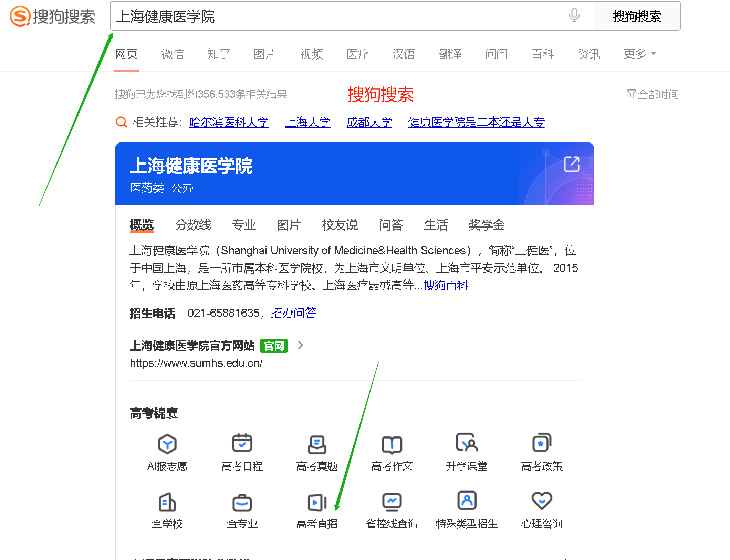Open the 心理咨询 heart icon
Screen dimensions: 730x560
coord(542,501)
